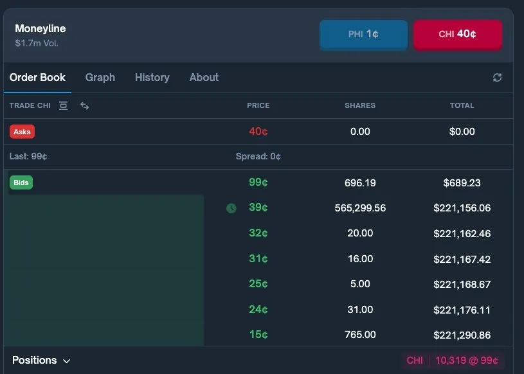Click the SHARES column header
This screenshot has height=374, width=524.
pos(360,105)
